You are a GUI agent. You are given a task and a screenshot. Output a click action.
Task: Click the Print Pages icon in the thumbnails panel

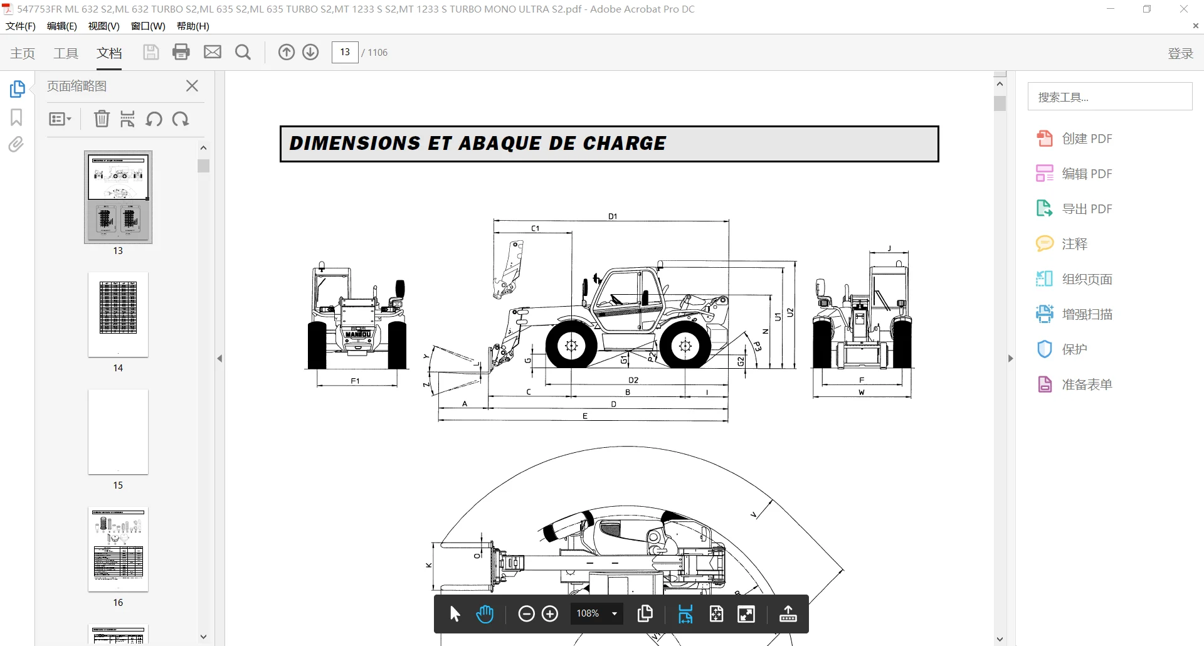(x=127, y=119)
